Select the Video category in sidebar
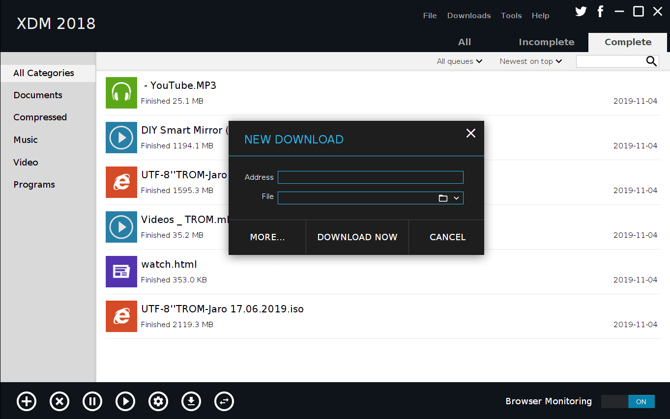The height and width of the screenshot is (419, 670). click(x=26, y=162)
